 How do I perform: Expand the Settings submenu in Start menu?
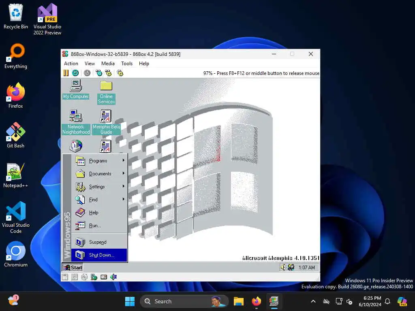(99, 187)
